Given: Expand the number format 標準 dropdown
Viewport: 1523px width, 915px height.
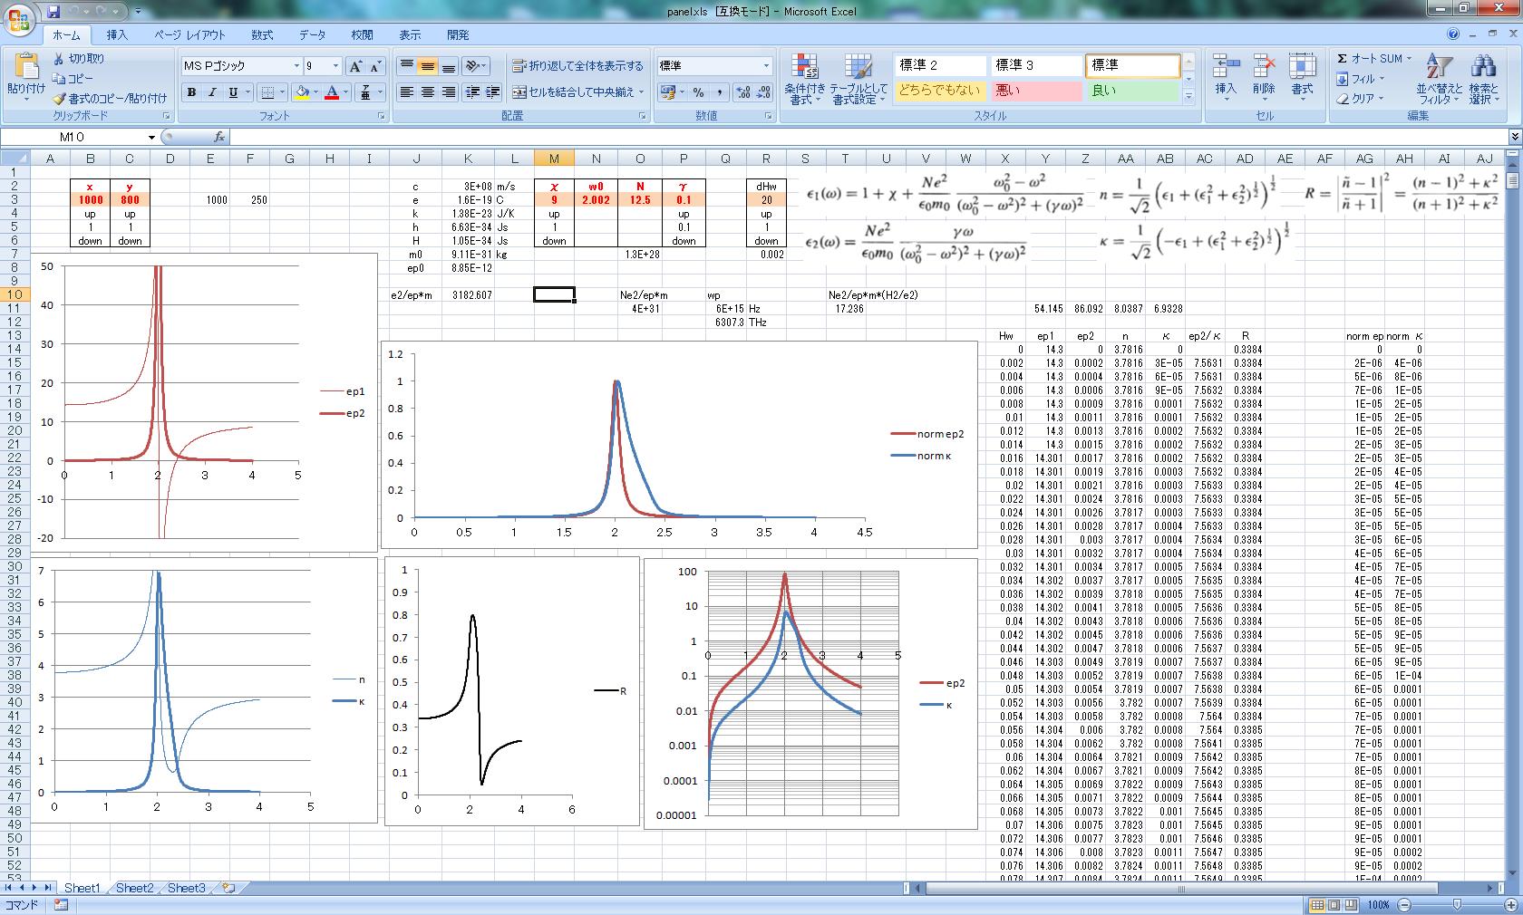Looking at the screenshot, I should 766,66.
